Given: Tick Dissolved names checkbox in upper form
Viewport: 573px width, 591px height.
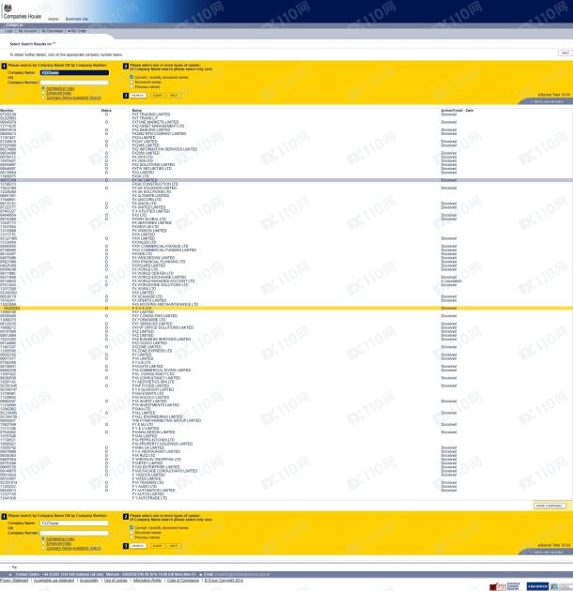Looking at the screenshot, I should (x=132, y=82).
